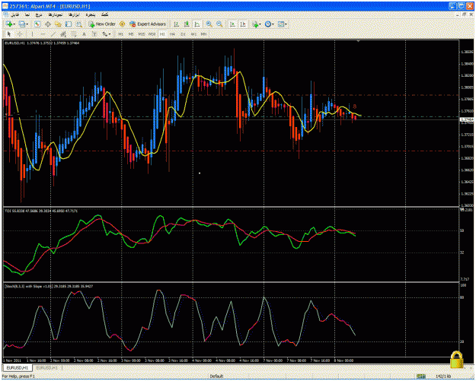
Task: Expand the New Chart dropdown arrow
Action: click(x=14, y=24)
